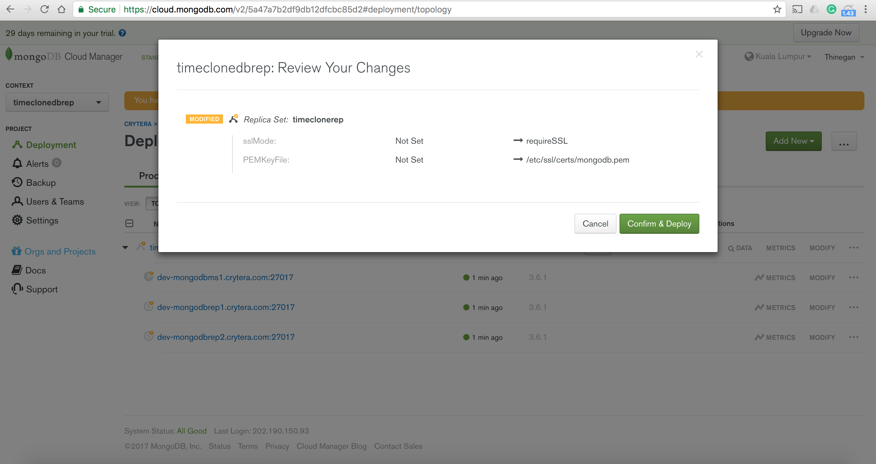The image size is (876, 464).
Task: Click the browser address bar URL
Action: pos(287,9)
